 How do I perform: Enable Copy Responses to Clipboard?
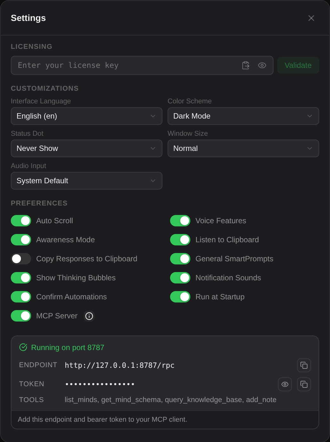pos(21,259)
